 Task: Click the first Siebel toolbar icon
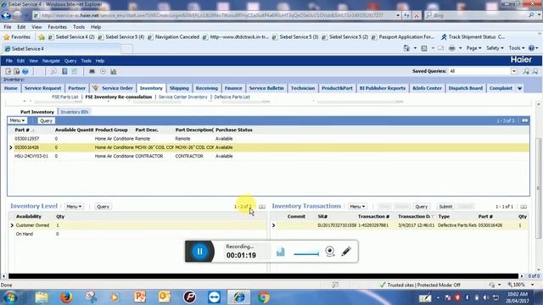[8, 71]
